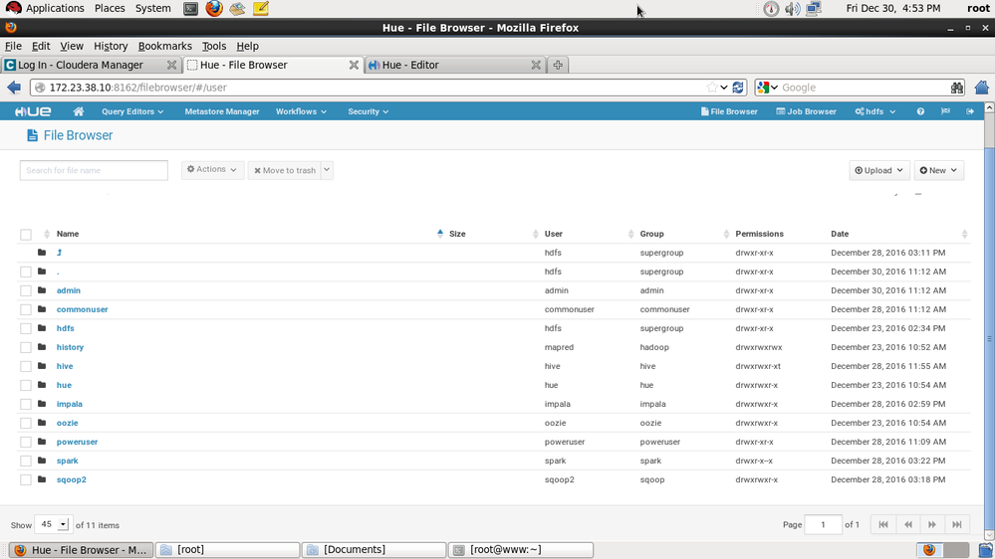Screen dimensions: 995x559
Task: Go to previous page of the file list
Action: (908, 525)
